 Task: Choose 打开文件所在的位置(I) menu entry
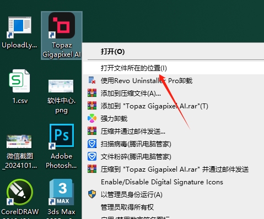point(174,68)
